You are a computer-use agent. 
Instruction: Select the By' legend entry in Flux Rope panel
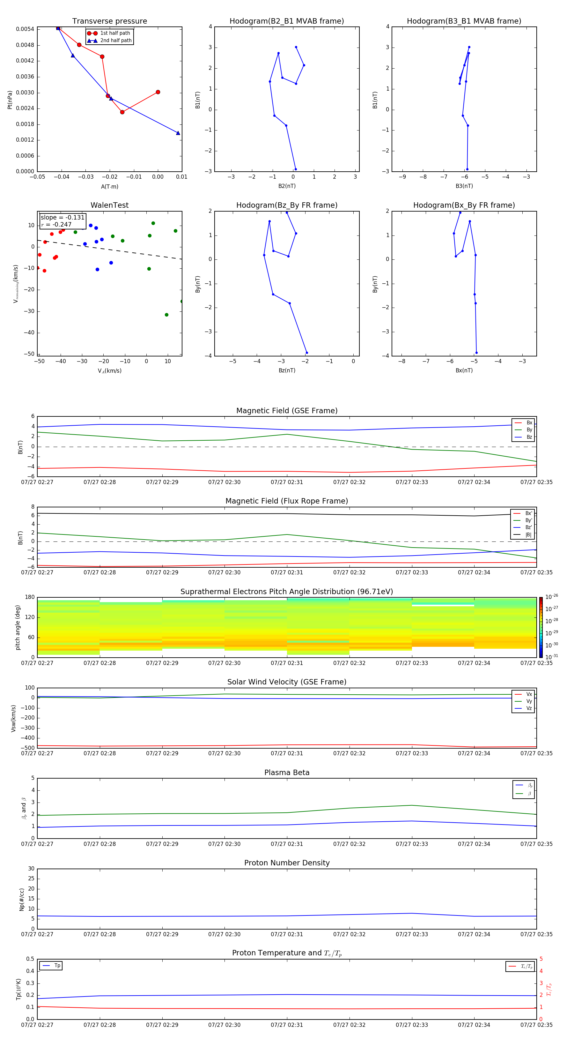(x=523, y=520)
